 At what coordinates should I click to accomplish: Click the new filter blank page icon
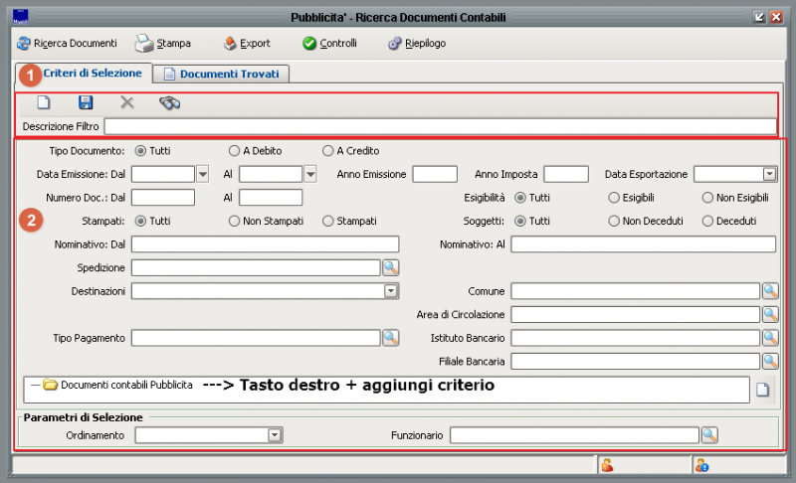tap(43, 102)
